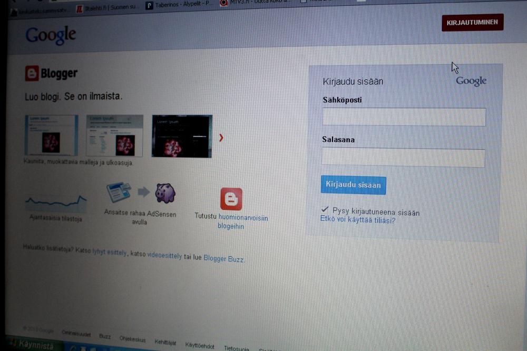527x351 pixels.
Task: Toggle Pysy kirjautuneena sisään checkbox
Action: tap(325, 209)
